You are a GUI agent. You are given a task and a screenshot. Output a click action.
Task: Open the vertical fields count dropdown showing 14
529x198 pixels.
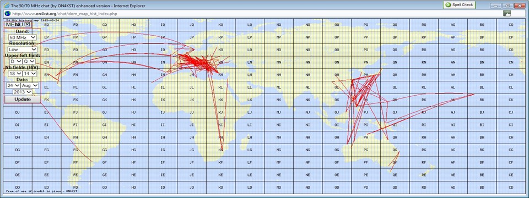(x=29, y=73)
